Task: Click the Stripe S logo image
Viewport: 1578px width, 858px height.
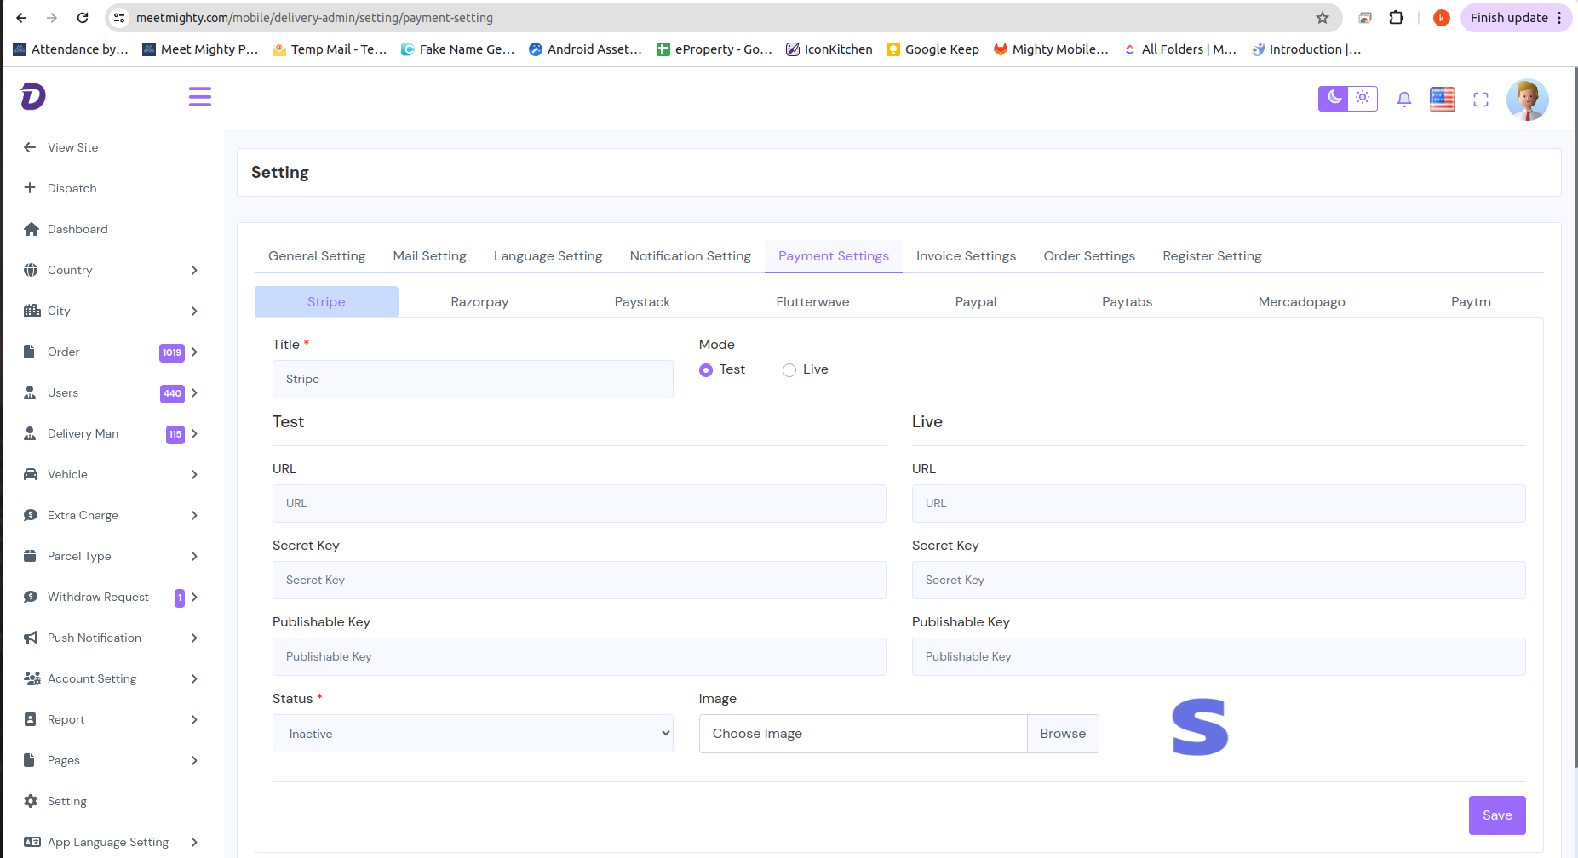Action: point(1200,728)
